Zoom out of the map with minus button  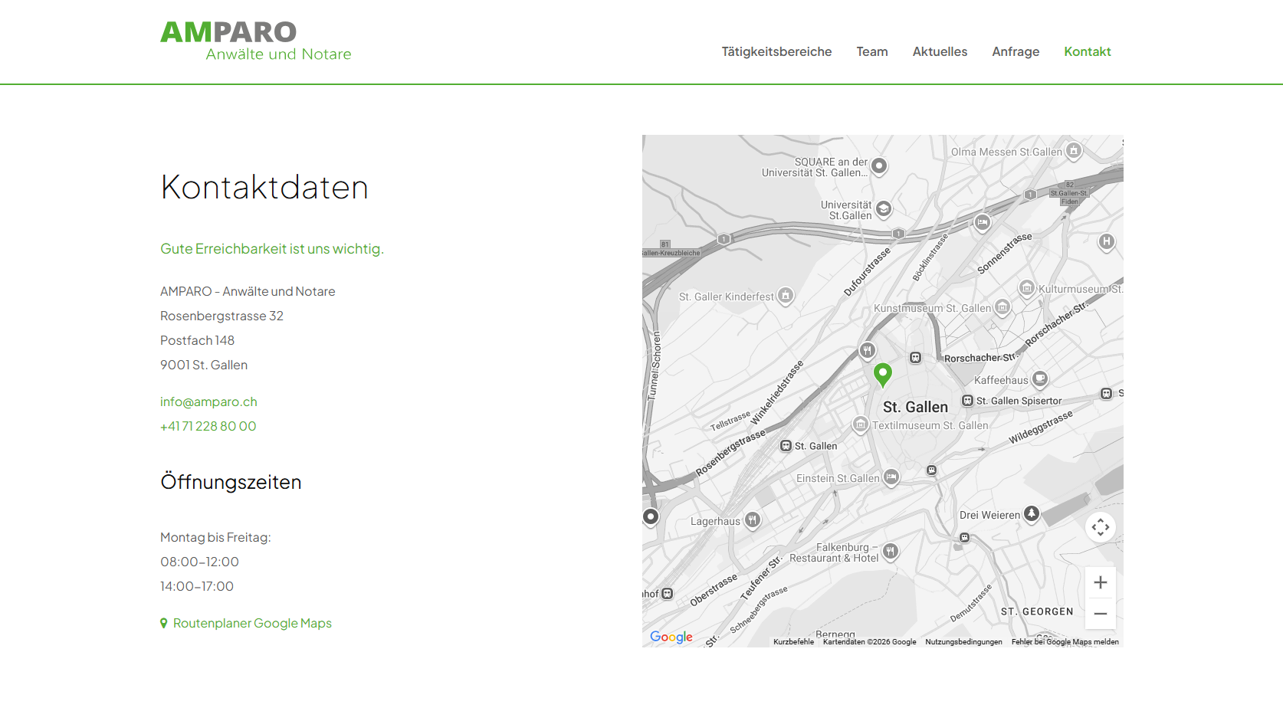[x=1100, y=614]
